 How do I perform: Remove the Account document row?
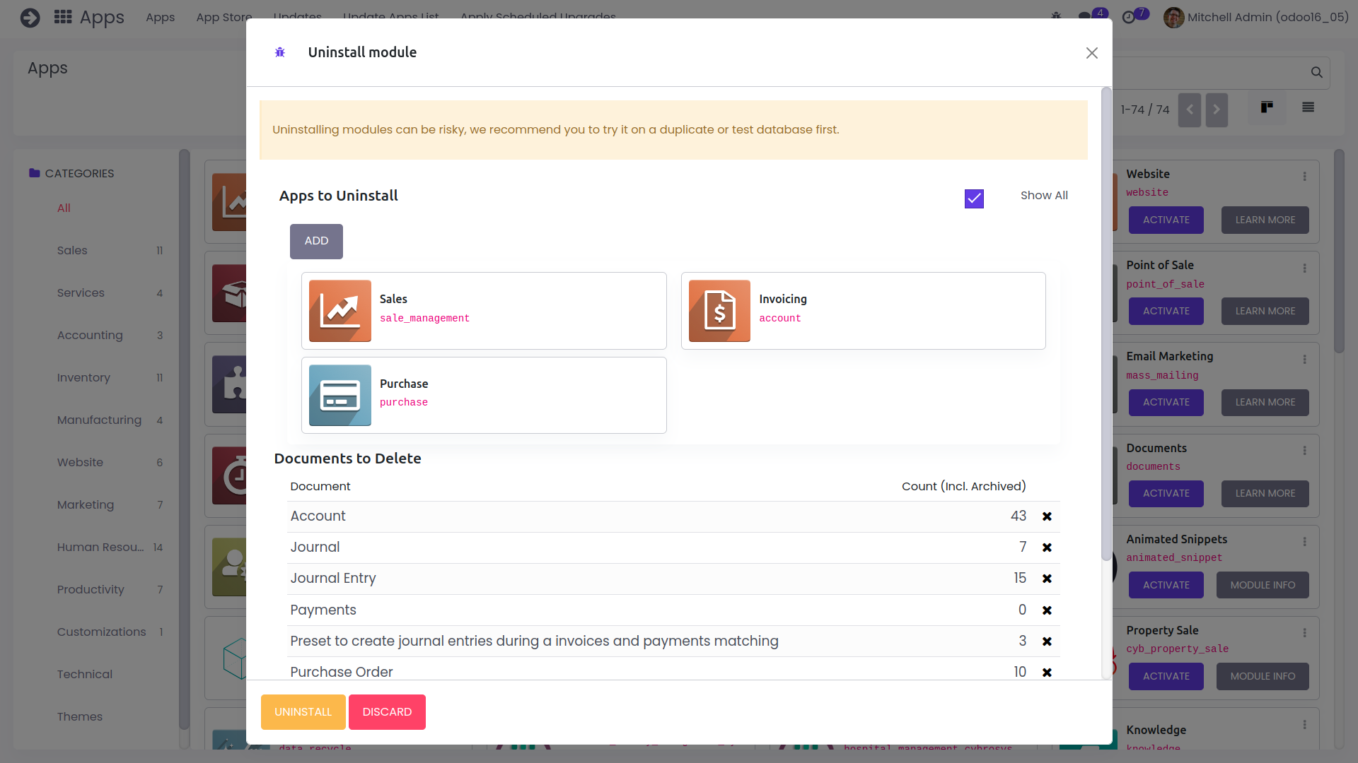click(1047, 516)
